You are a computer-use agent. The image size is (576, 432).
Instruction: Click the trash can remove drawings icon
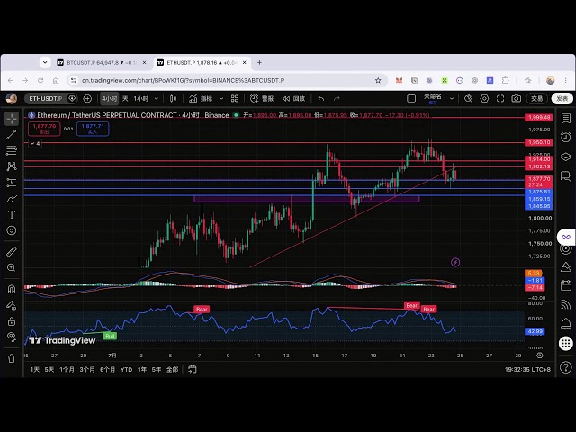pos(12,358)
